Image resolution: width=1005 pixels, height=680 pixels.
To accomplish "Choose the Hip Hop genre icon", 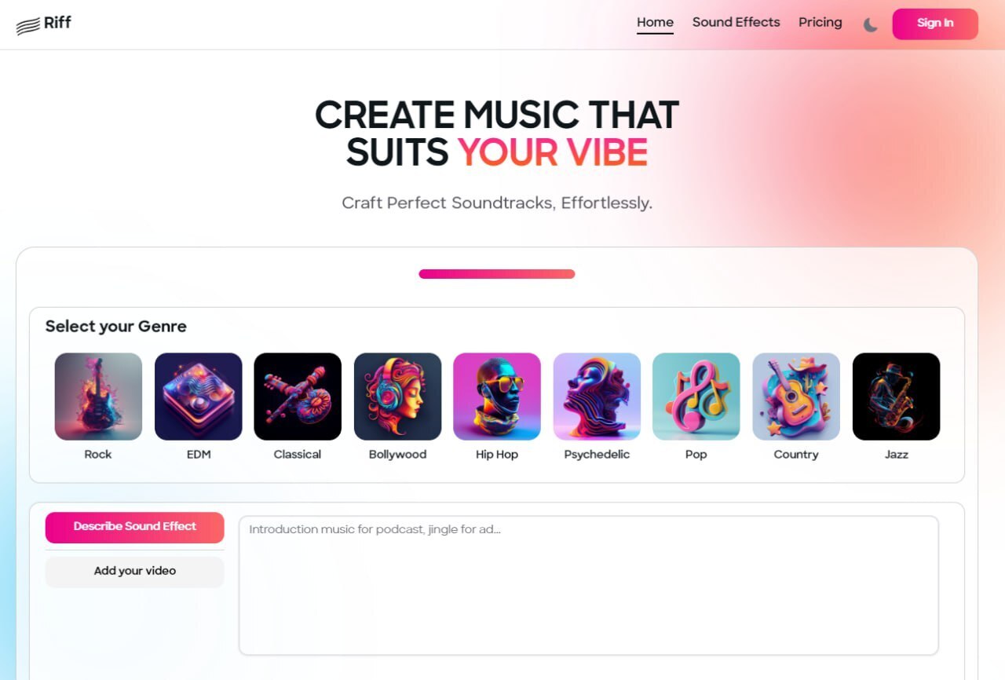I will pos(497,397).
